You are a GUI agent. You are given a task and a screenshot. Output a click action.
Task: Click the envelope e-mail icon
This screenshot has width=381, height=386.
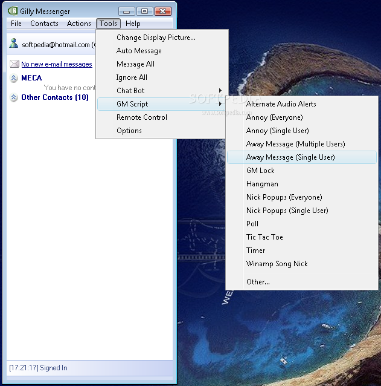click(x=14, y=64)
